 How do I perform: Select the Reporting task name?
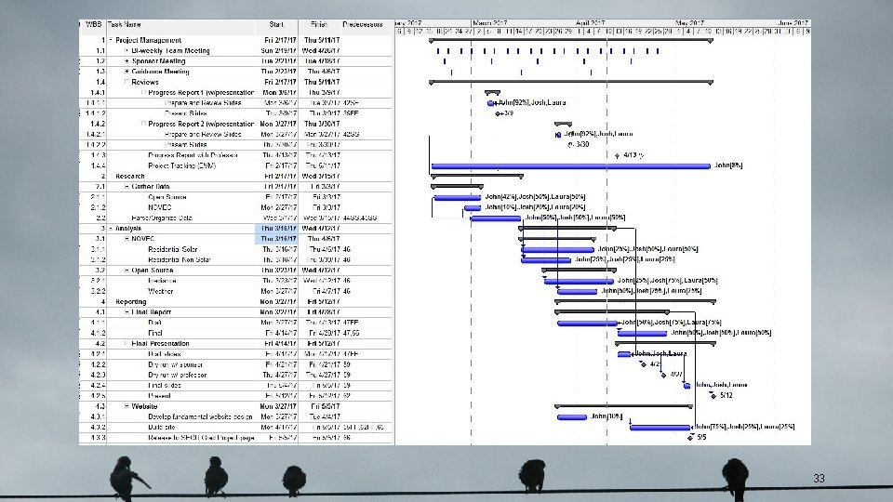click(x=130, y=301)
